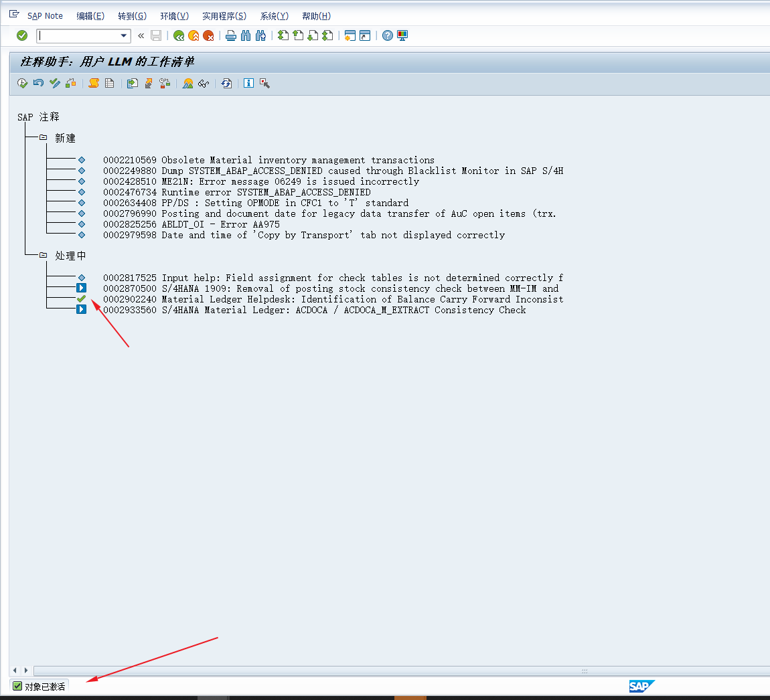The image size is (770, 700).
Task: Select note 0002476734 Runtime error
Action: pyautogui.click(x=237, y=193)
